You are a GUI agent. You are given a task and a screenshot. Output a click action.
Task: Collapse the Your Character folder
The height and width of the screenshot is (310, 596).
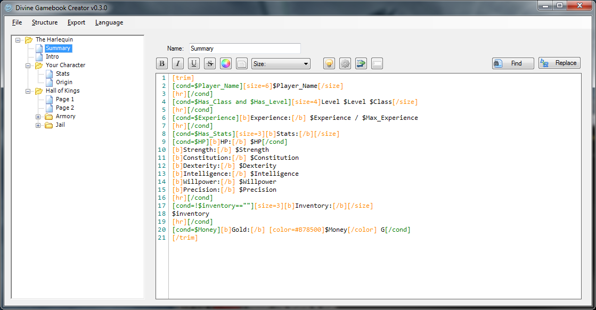coord(28,66)
